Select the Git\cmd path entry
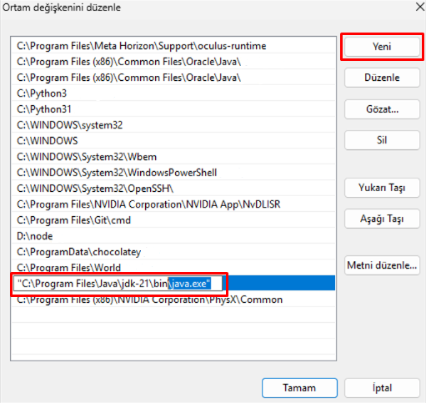Image resolution: width=426 pixels, height=403 pixels. point(173,220)
